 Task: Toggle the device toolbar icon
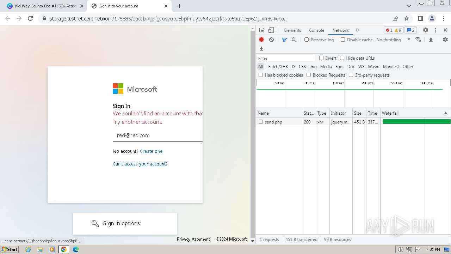point(271,30)
